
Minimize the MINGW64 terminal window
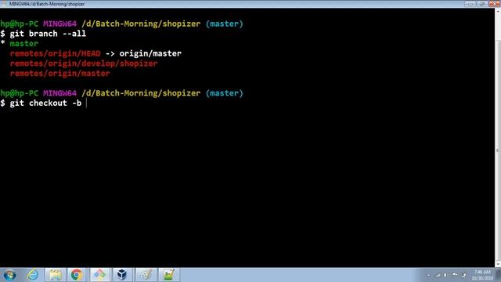[470, 4]
